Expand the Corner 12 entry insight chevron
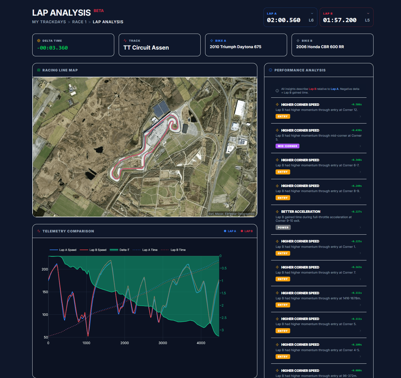Viewport: 401px width, 378px height. pyautogui.click(x=360, y=116)
